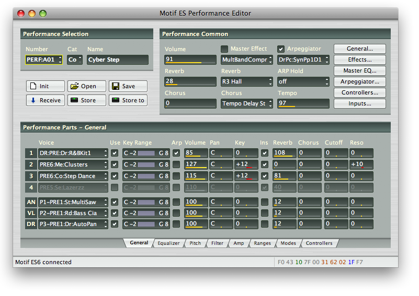419x296 pixels.
Task: Select the DR part button
Action: (x=31, y=224)
